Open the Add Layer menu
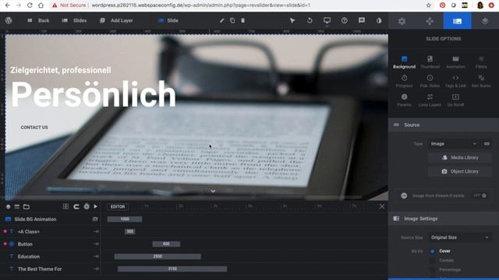Image resolution: width=499 pixels, height=280 pixels. pyautogui.click(x=116, y=21)
